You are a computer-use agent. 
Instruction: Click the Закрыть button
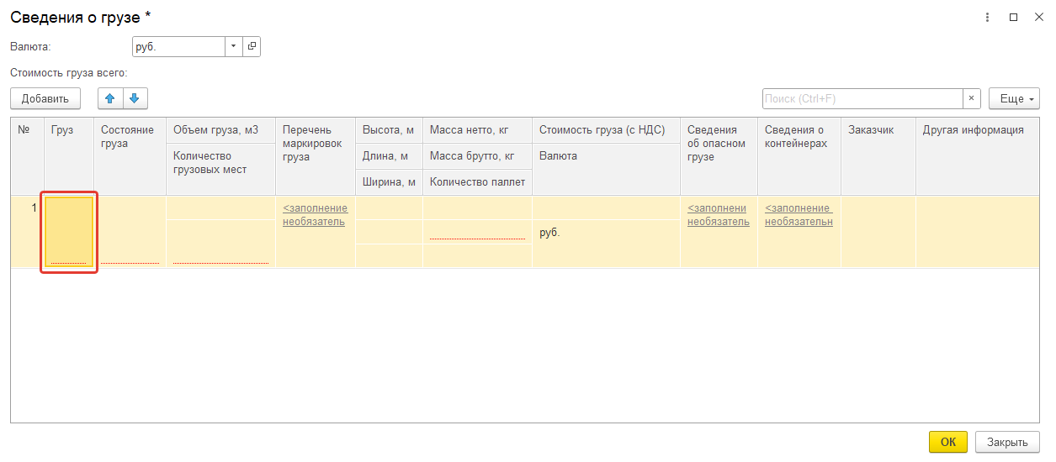pos(1007,442)
